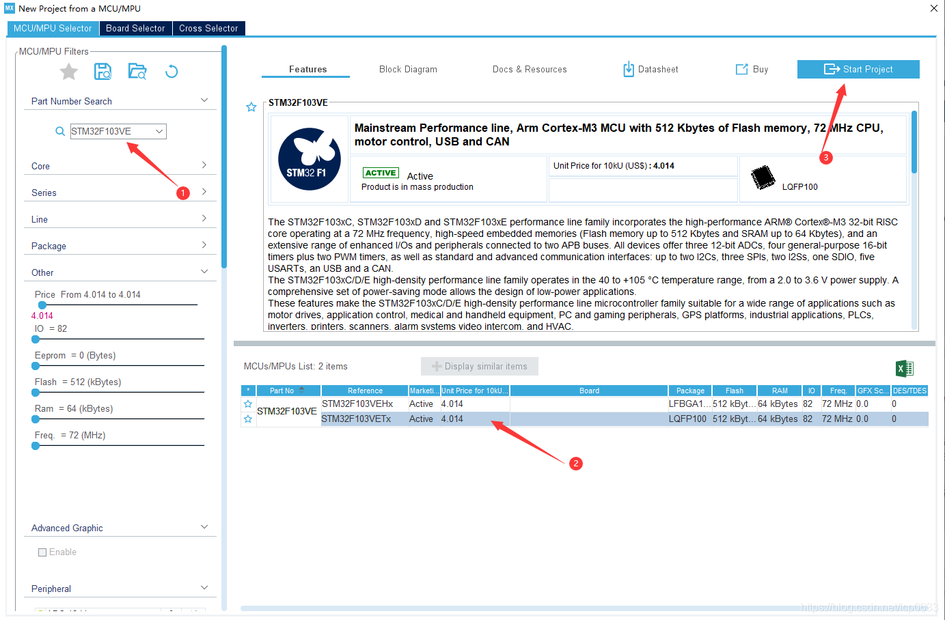945x620 pixels.
Task: Click Display similar items button
Action: click(x=480, y=367)
